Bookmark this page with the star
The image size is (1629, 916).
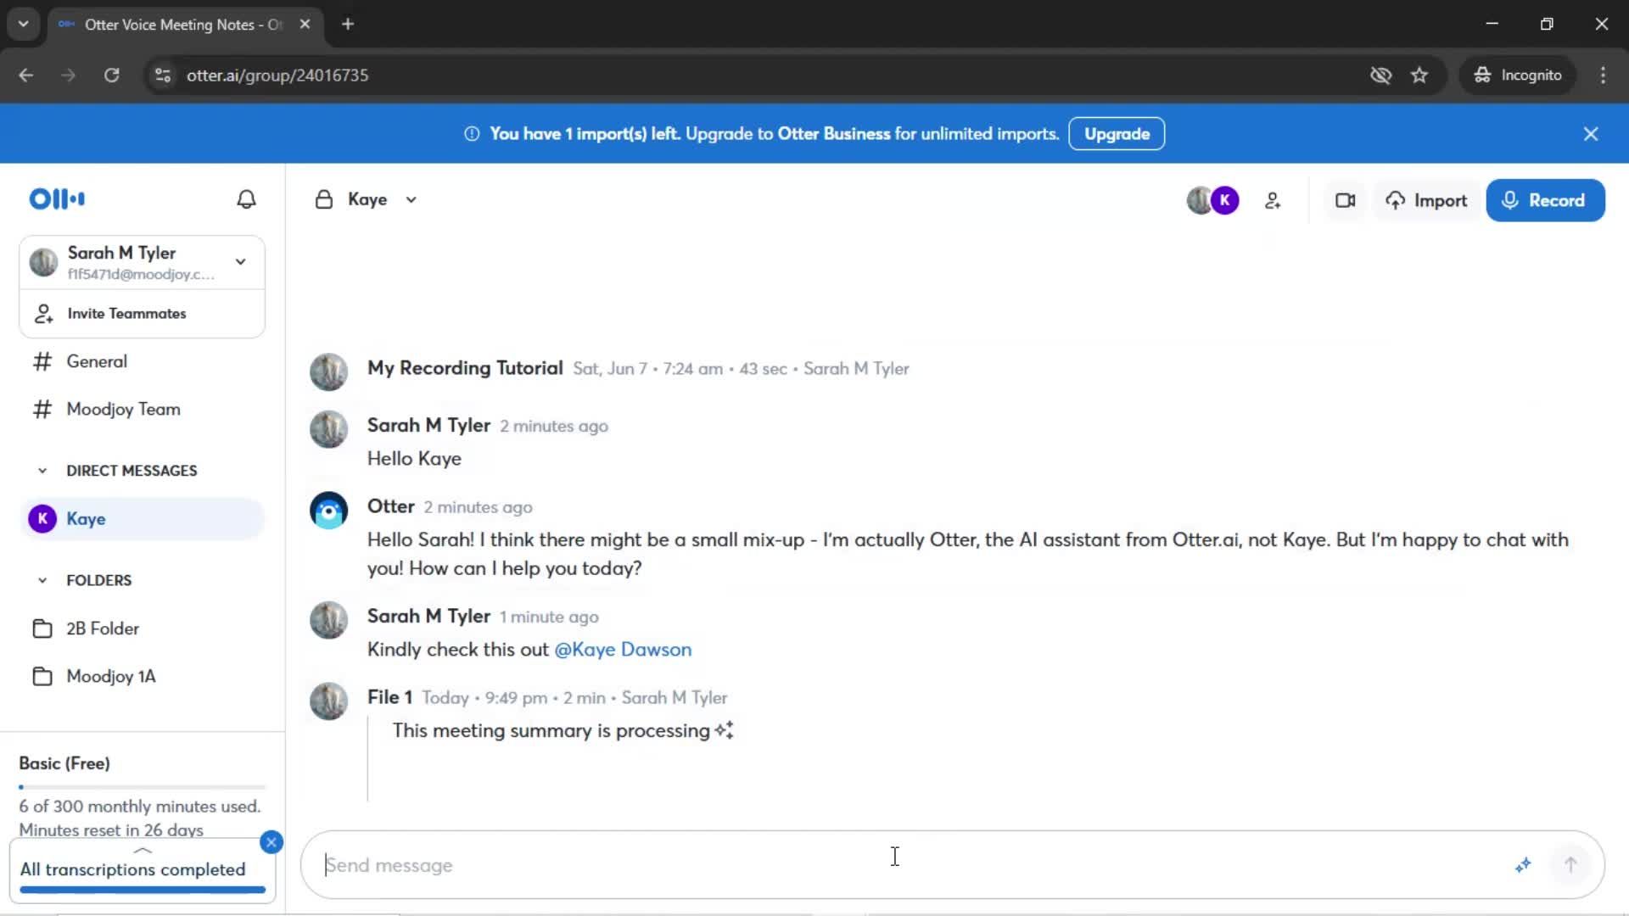[x=1419, y=75]
